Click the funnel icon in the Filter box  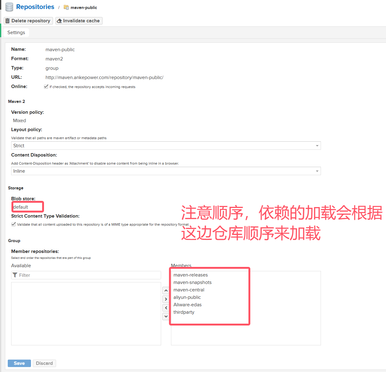(x=15, y=275)
